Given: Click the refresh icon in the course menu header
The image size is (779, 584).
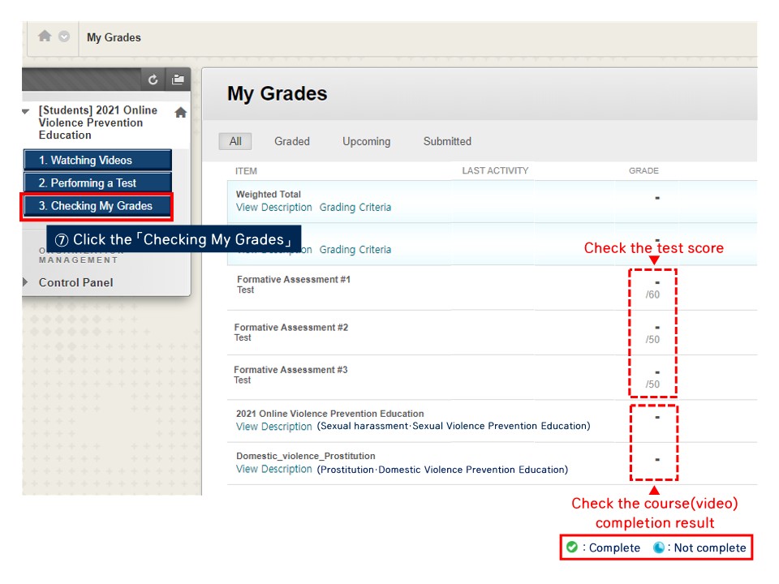Looking at the screenshot, I should click(x=153, y=79).
